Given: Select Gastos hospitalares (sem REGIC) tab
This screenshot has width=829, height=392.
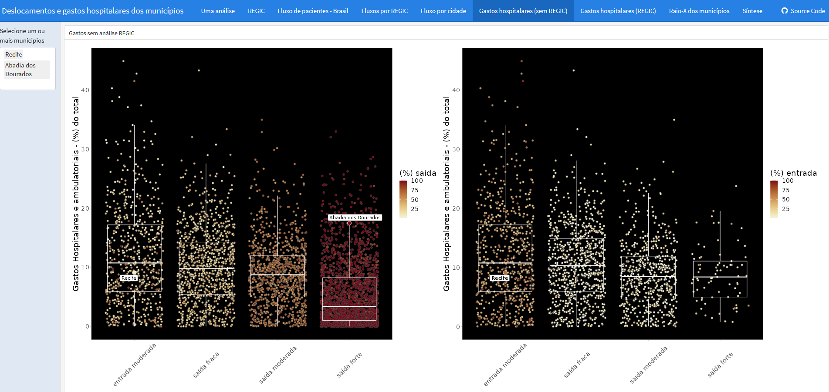Looking at the screenshot, I should click(523, 11).
